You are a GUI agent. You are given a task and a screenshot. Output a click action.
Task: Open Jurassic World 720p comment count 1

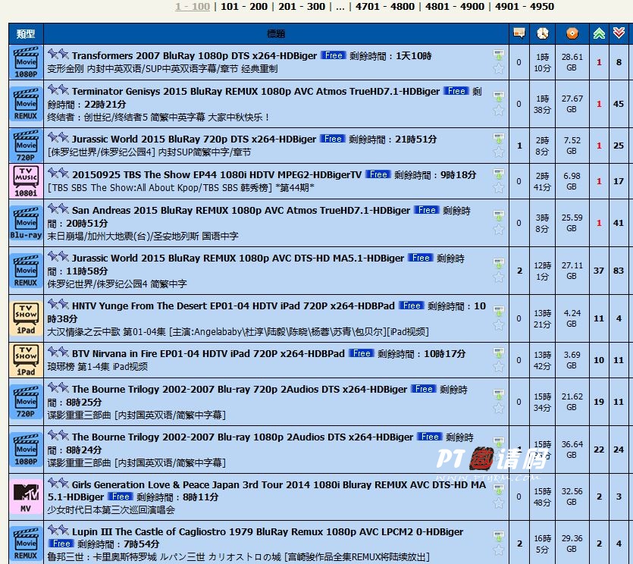pyautogui.click(x=519, y=146)
